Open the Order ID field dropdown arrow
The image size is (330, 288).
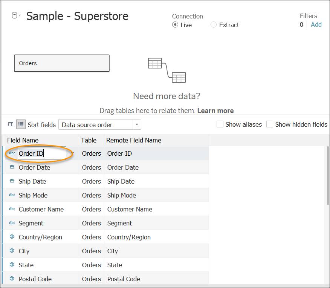[x=73, y=153]
